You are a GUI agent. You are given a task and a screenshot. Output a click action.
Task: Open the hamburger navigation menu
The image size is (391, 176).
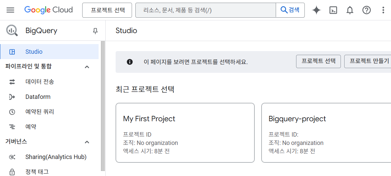pyautogui.click(x=10, y=10)
